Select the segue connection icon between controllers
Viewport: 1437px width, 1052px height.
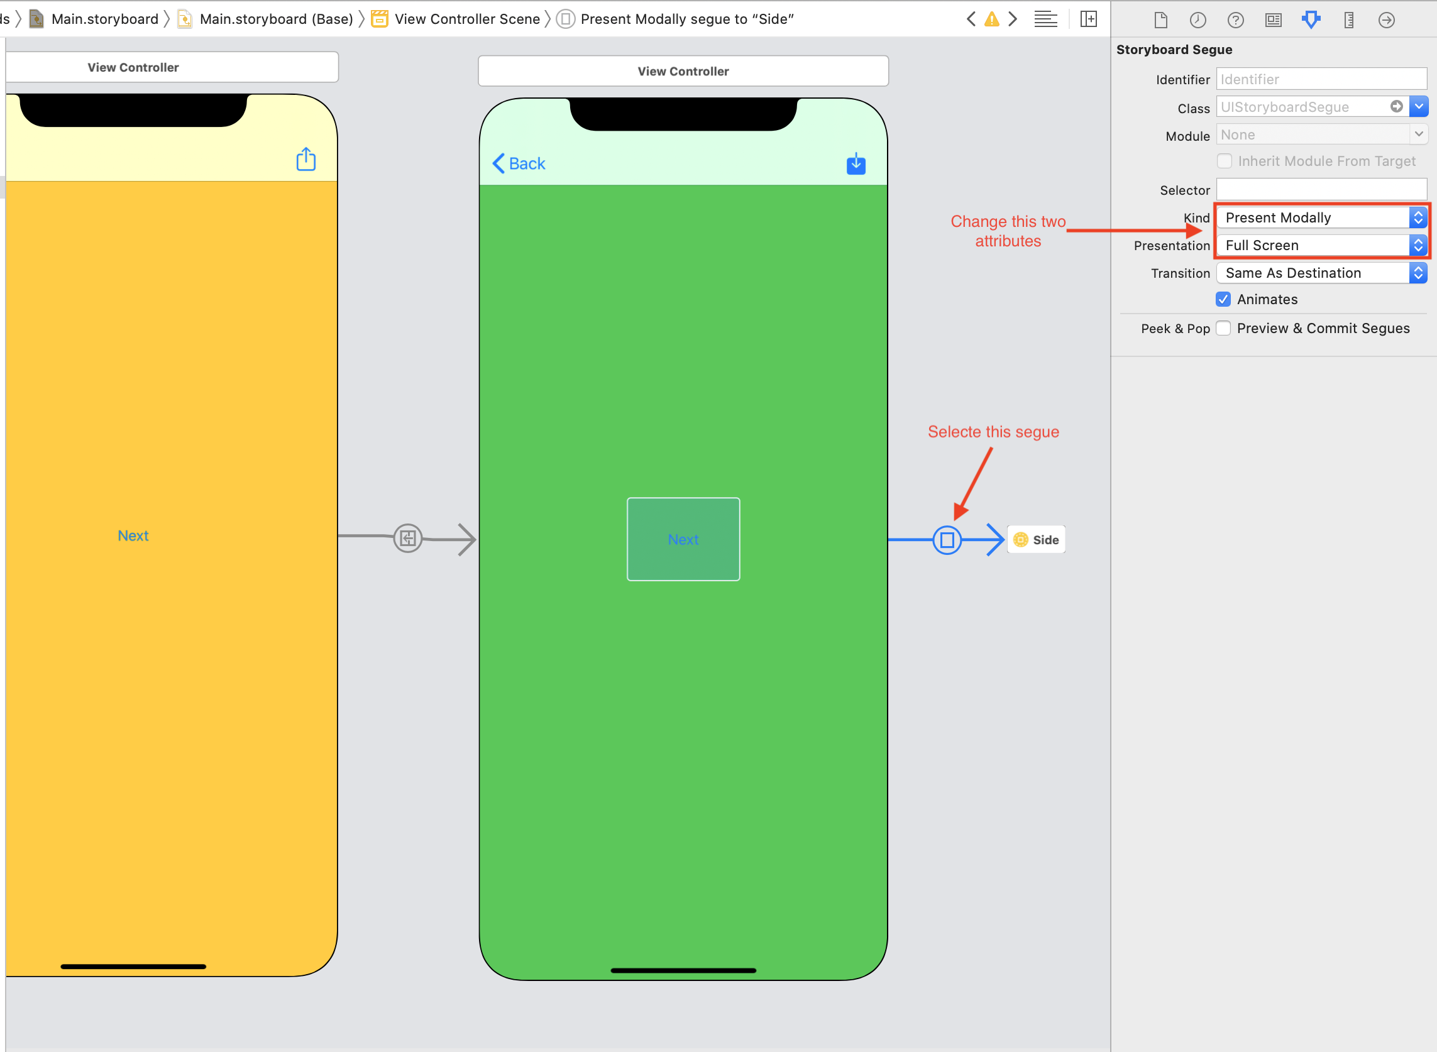click(x=947, y=539)
